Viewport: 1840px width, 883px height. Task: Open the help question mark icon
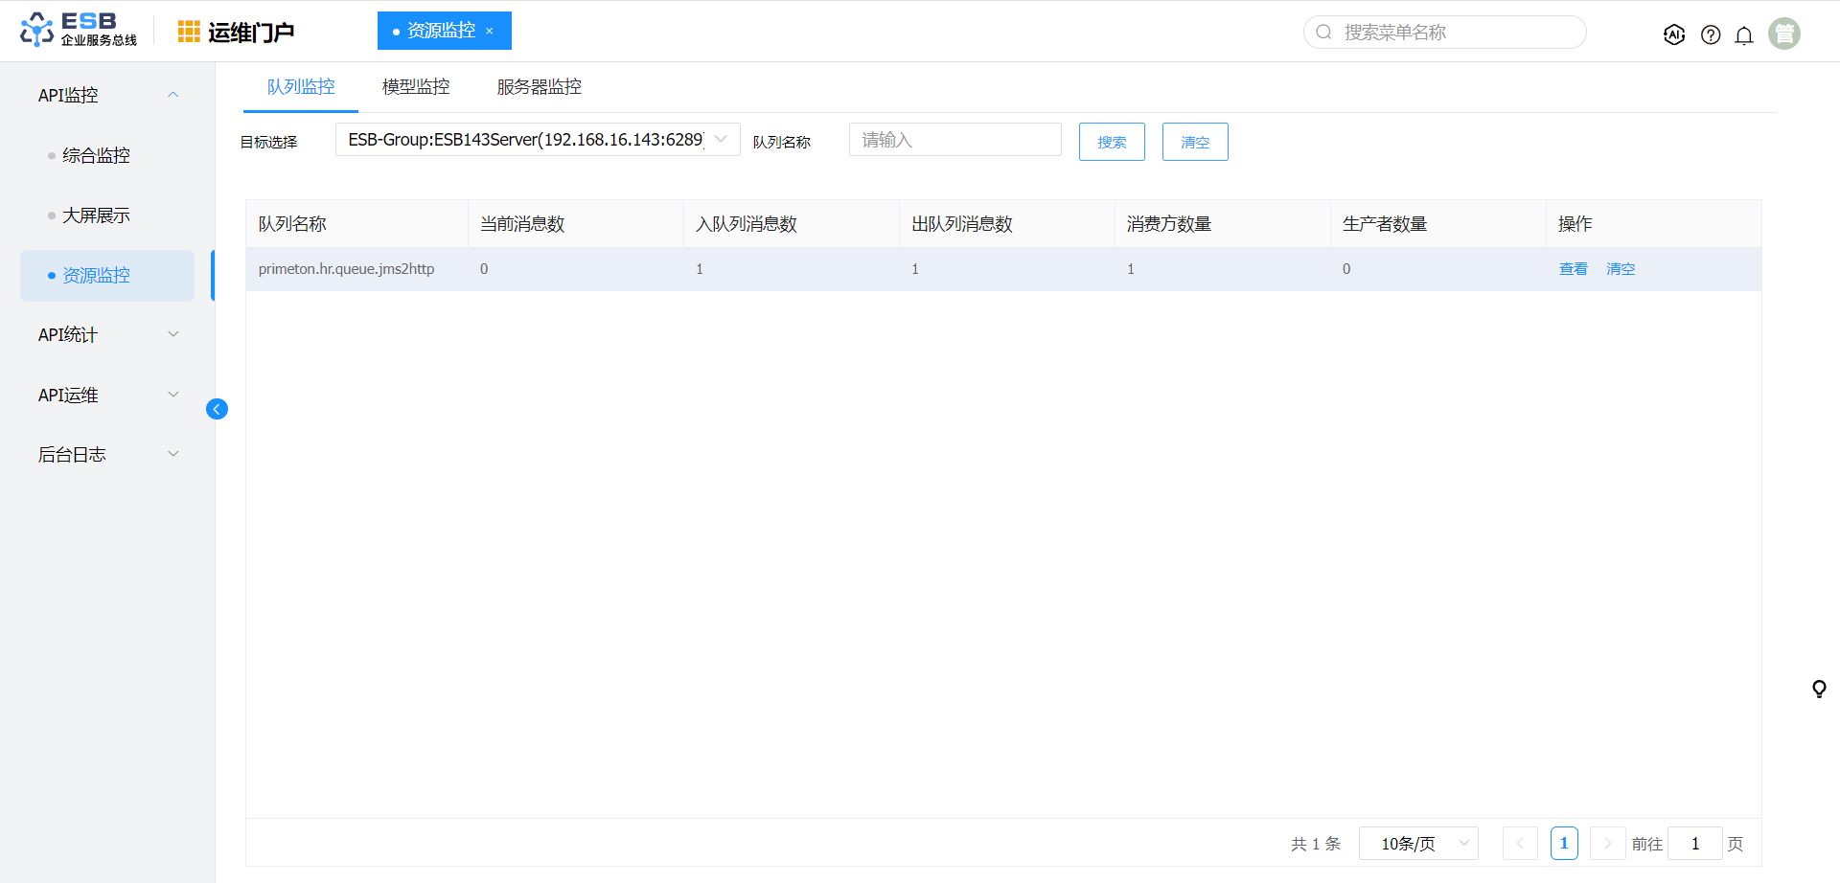click(x=1711, y=34)
